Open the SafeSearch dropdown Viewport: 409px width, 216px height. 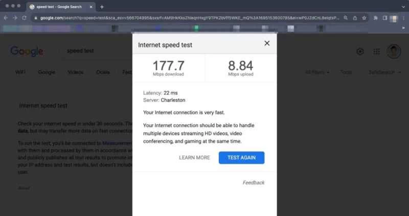[x=385, y=72]
